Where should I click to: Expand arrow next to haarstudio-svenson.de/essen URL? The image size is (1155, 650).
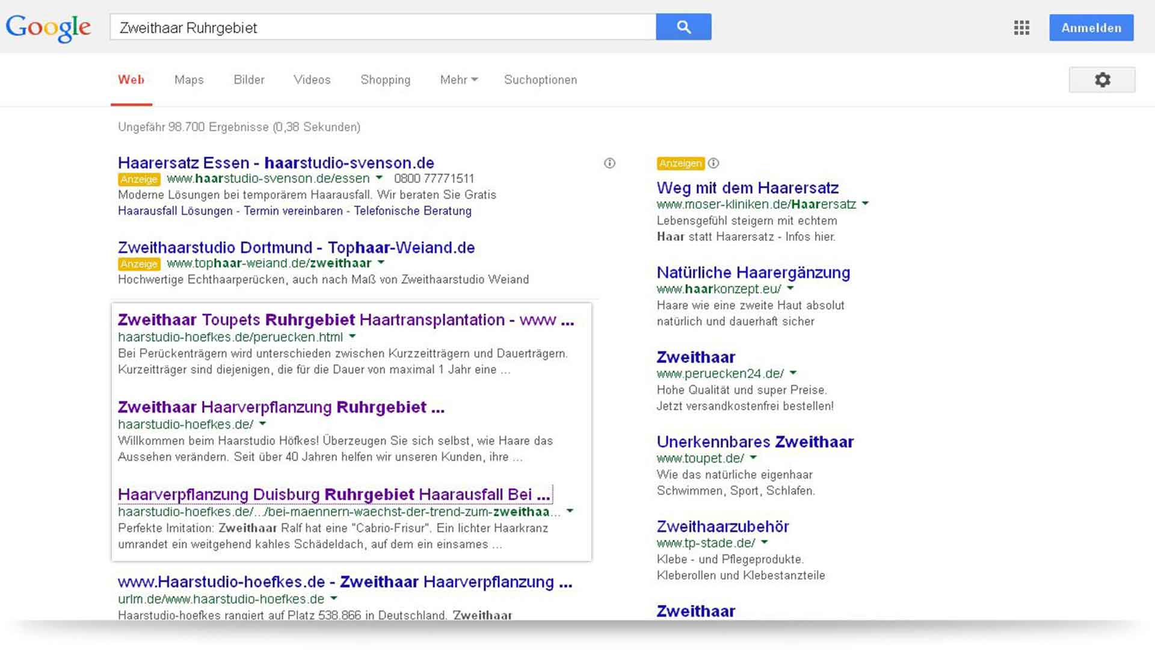(x=379, y=178)
